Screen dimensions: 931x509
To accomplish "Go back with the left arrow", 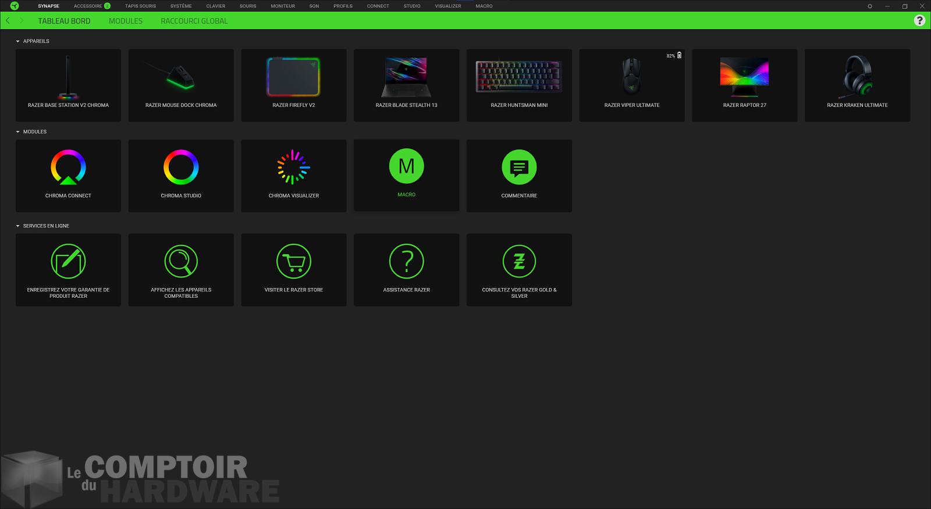I will click(8, 20).
